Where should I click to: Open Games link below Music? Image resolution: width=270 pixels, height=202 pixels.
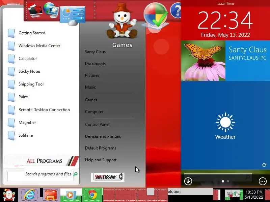coord(91,100)
